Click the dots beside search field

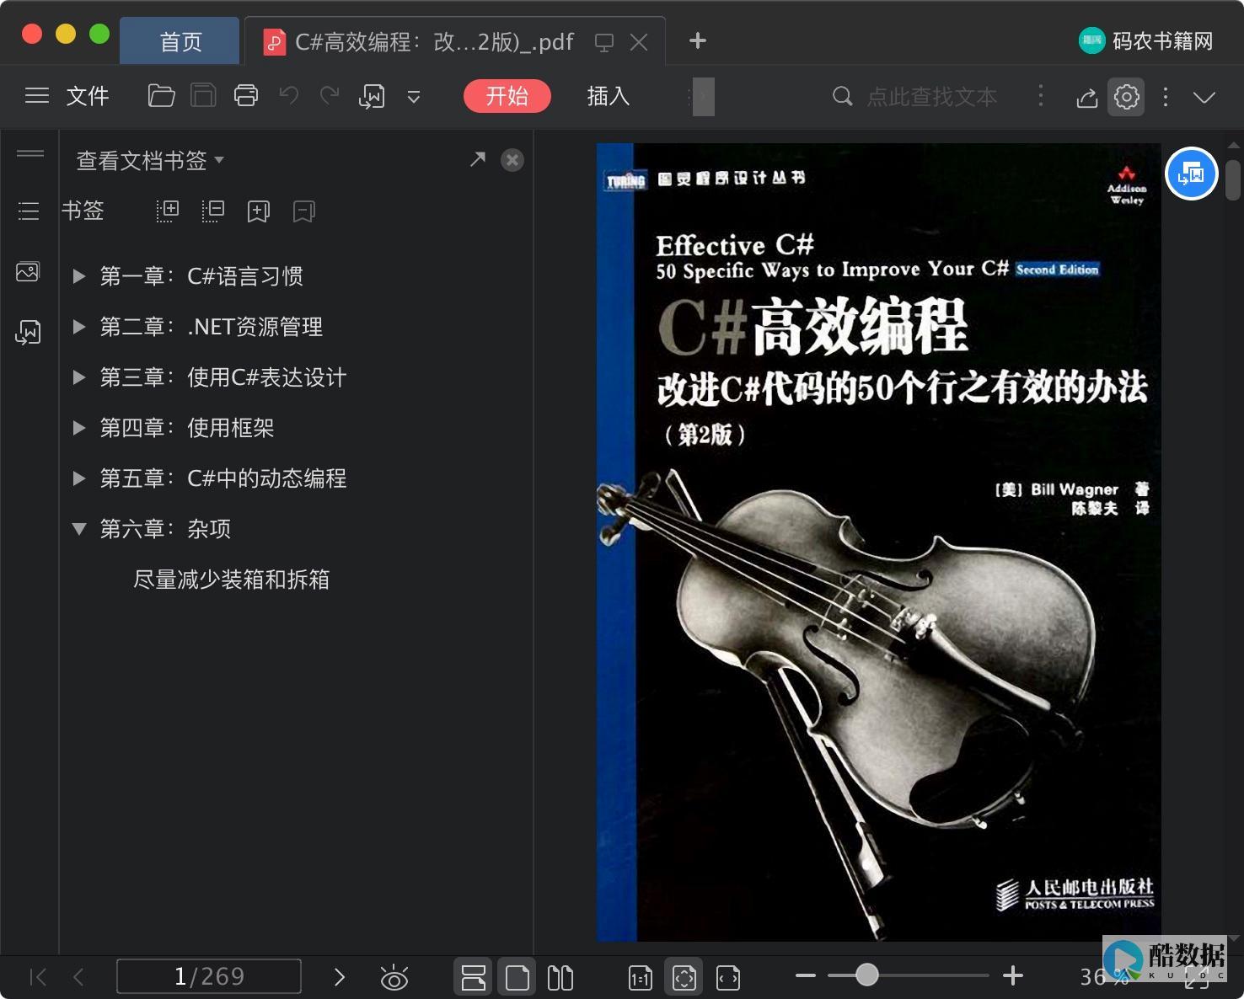(1041, 96)
